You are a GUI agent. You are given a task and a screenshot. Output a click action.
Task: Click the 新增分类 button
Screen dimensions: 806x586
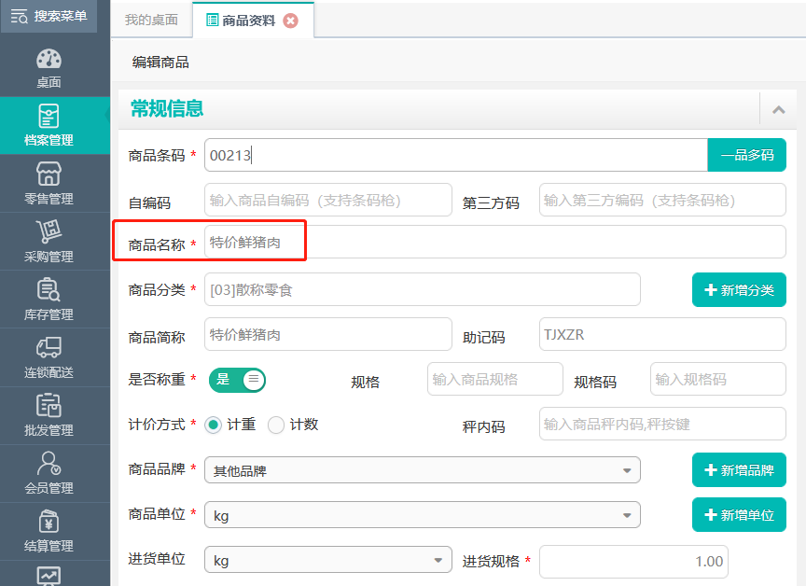coord(739,290)
